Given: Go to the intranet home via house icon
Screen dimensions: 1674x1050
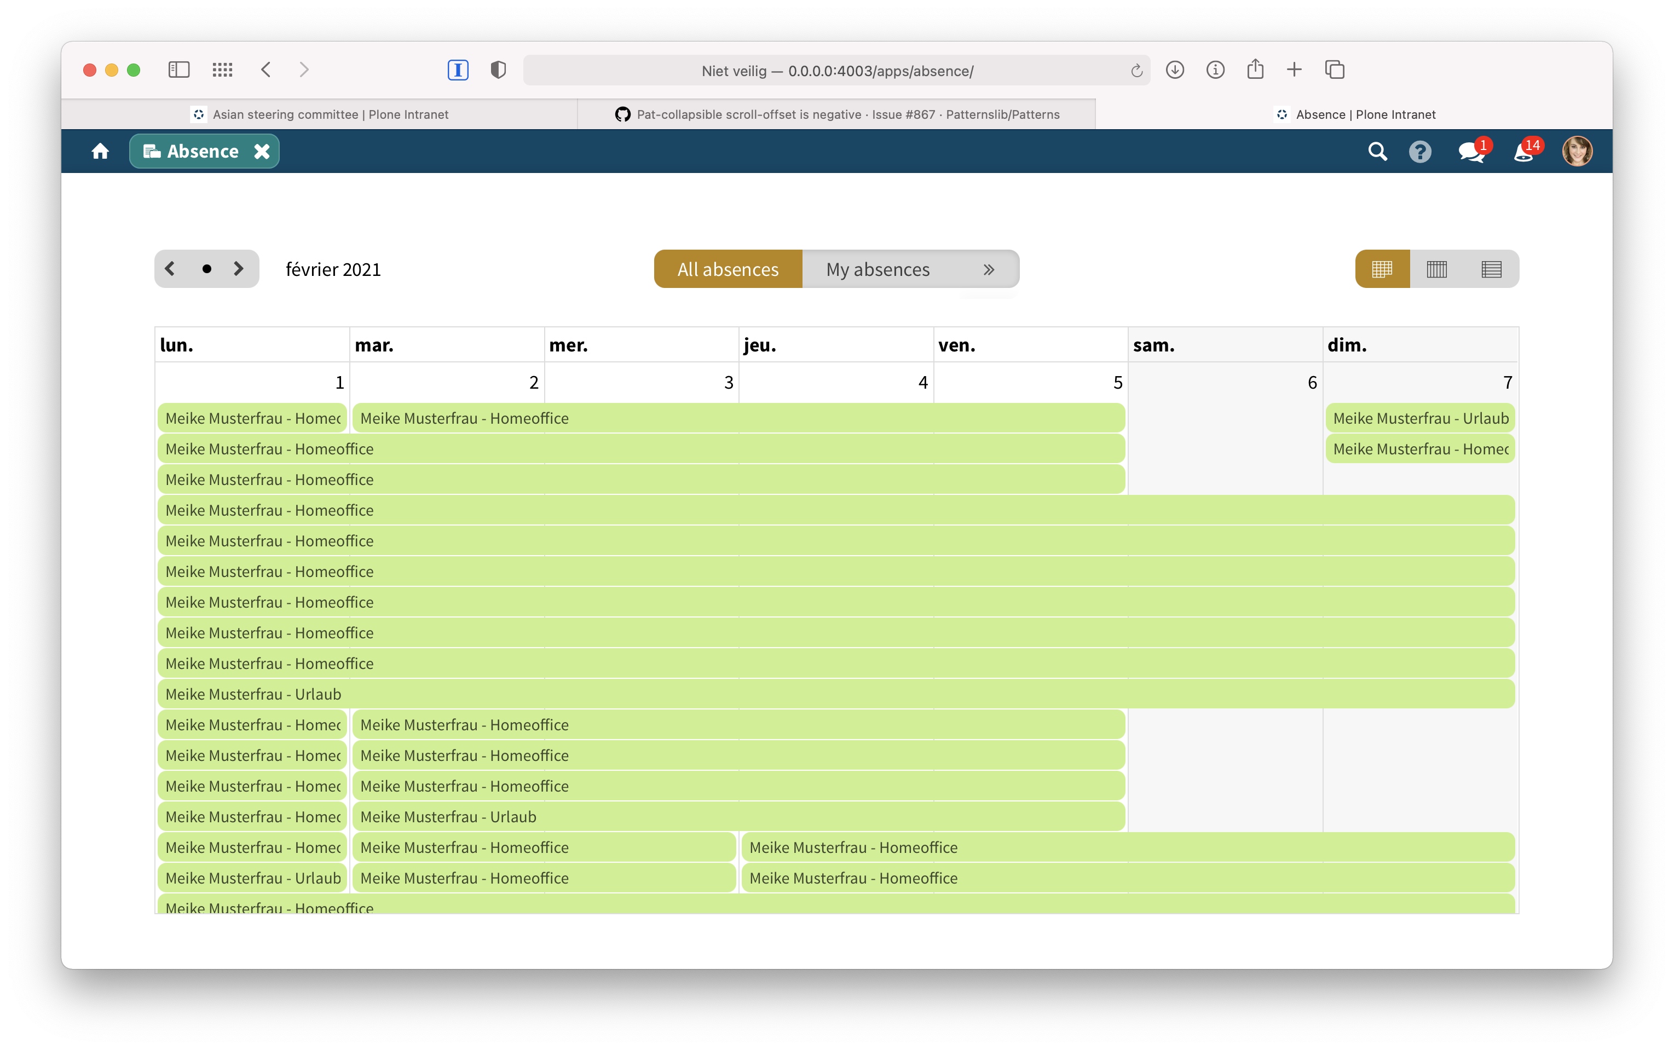Looking at the screenshot, I should click(99, 151).
